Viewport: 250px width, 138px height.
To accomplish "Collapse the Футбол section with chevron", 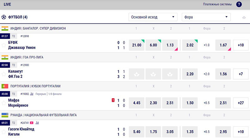I will [x=244, y=18].
